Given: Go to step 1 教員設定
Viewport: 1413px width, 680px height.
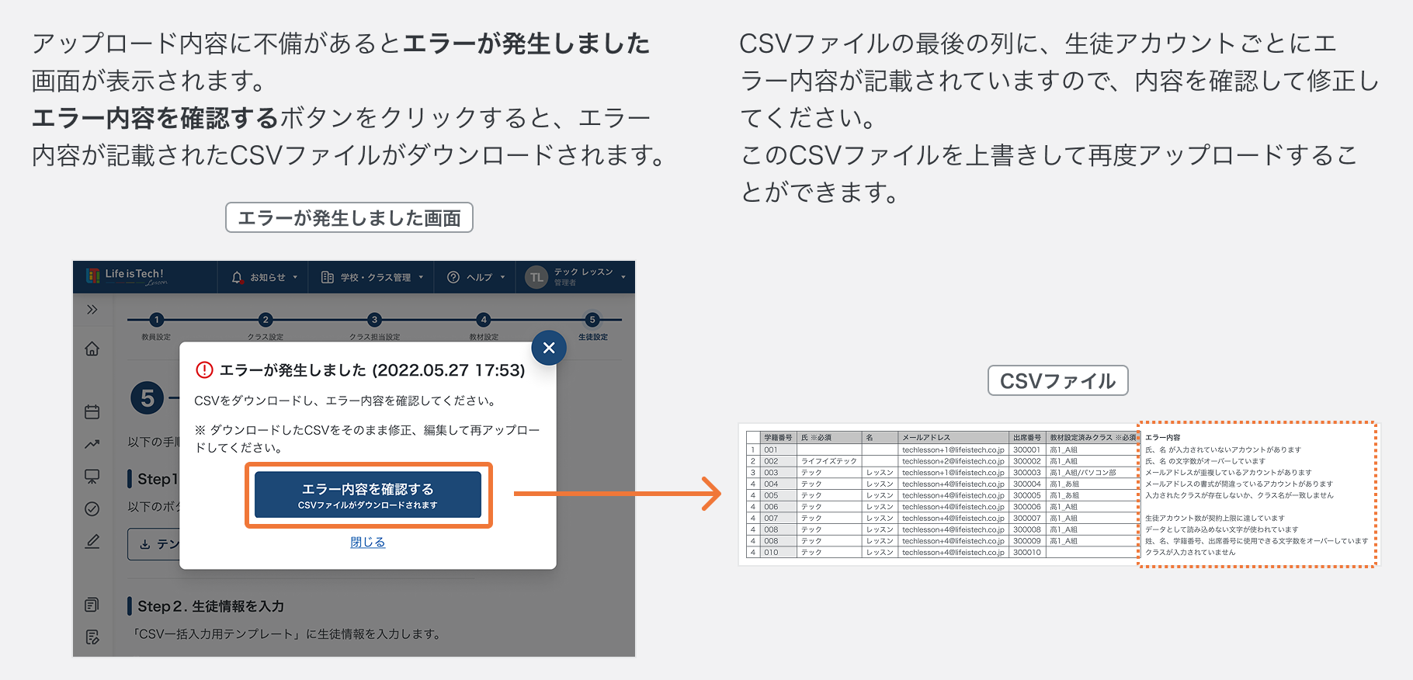Looking at the screenshot, I should click(157, 327).
